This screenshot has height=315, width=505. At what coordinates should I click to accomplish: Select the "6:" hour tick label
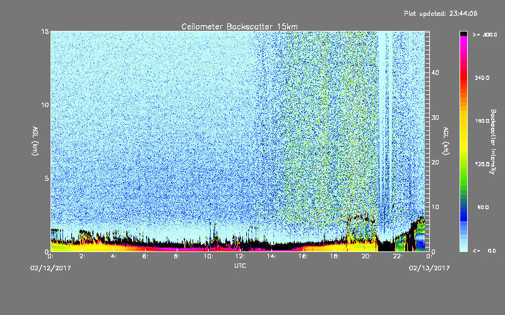145,256
